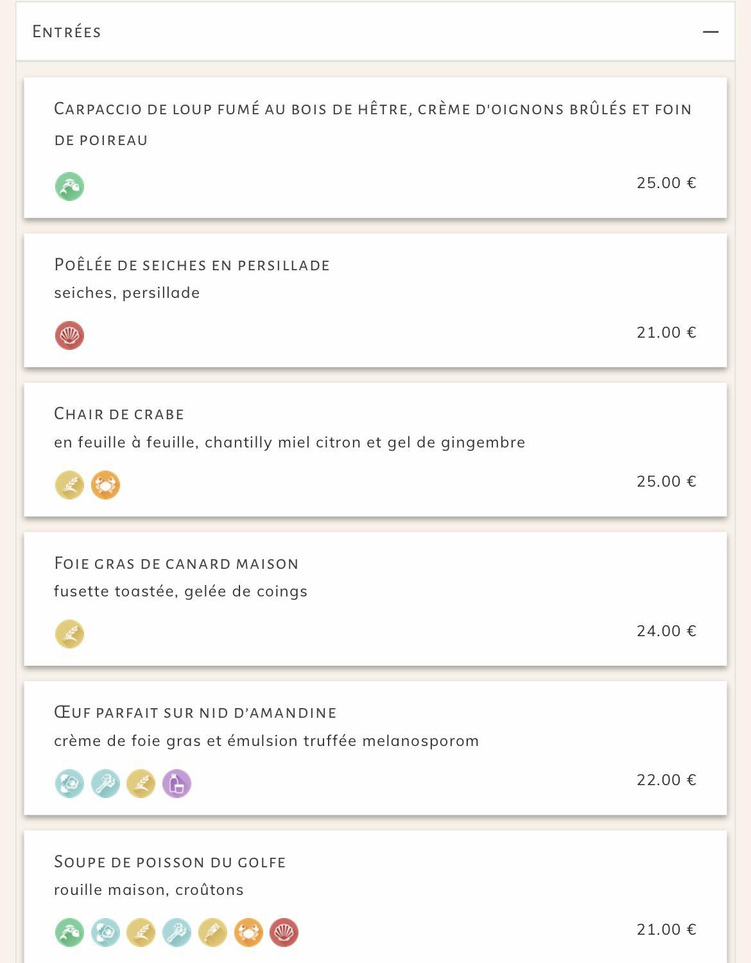Open the Soupe de poisson du golfe title

pyautogui.click(x=170, y=862)
